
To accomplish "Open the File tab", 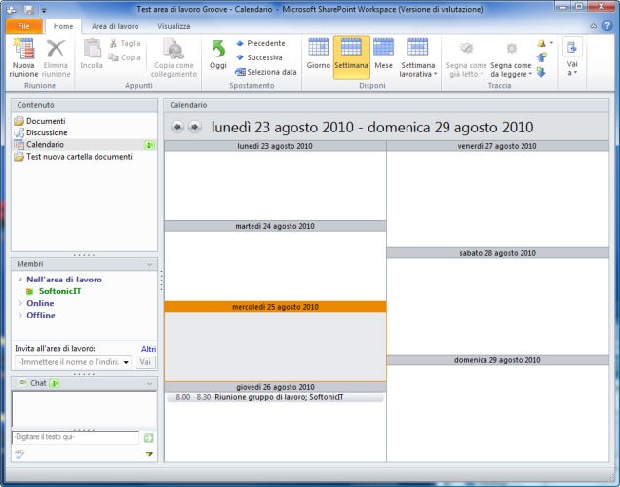I will [x=23, y=26].
